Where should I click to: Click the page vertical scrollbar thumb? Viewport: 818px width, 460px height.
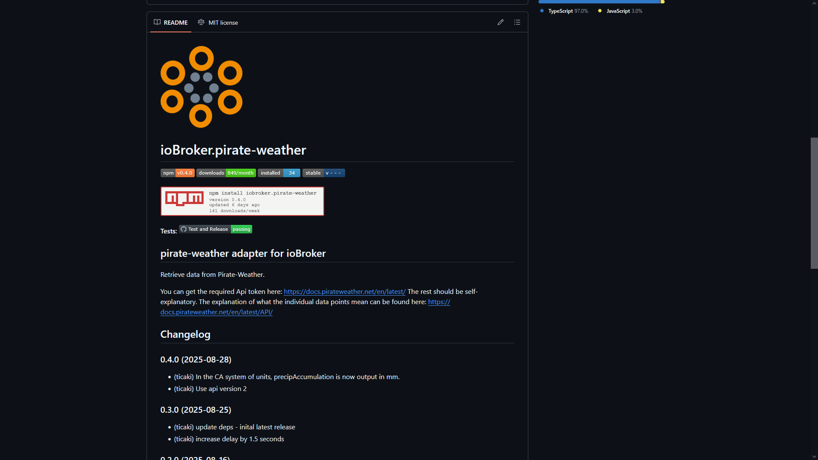(814, 203)
